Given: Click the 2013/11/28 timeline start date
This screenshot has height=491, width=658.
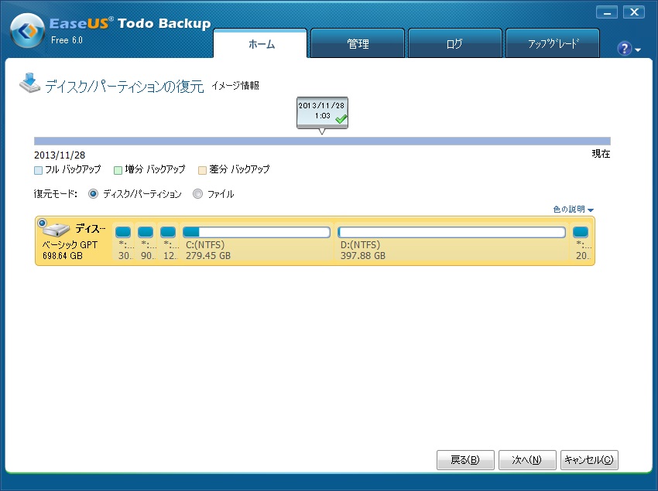Looking at the screenshot, I should tap(60, 155).
